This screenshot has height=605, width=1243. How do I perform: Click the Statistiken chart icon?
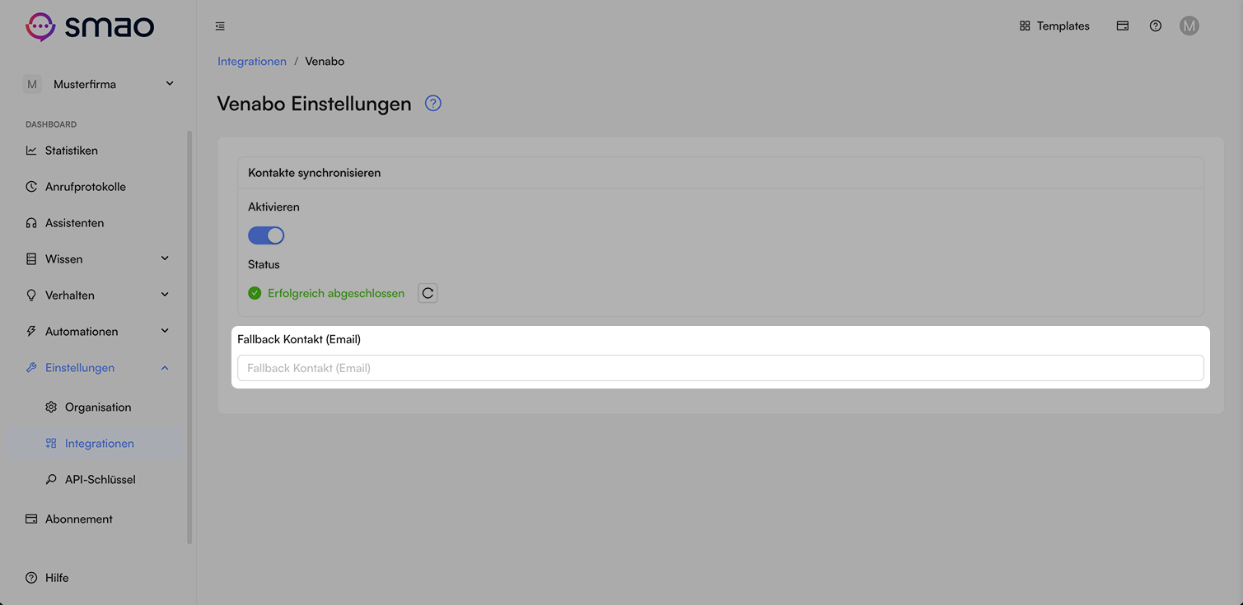coord(31,151)
